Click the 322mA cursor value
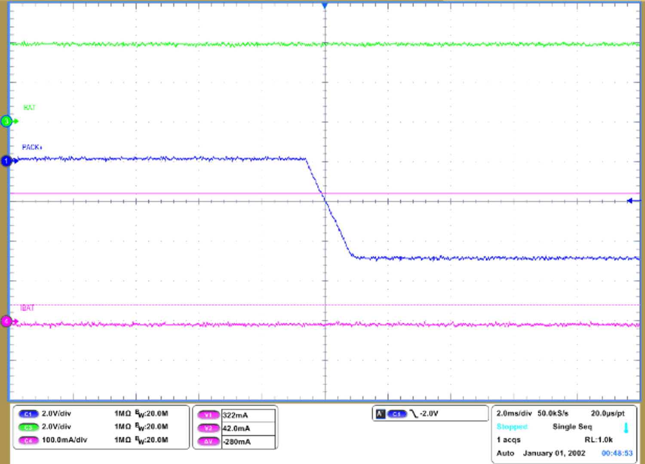 [235, 415]
